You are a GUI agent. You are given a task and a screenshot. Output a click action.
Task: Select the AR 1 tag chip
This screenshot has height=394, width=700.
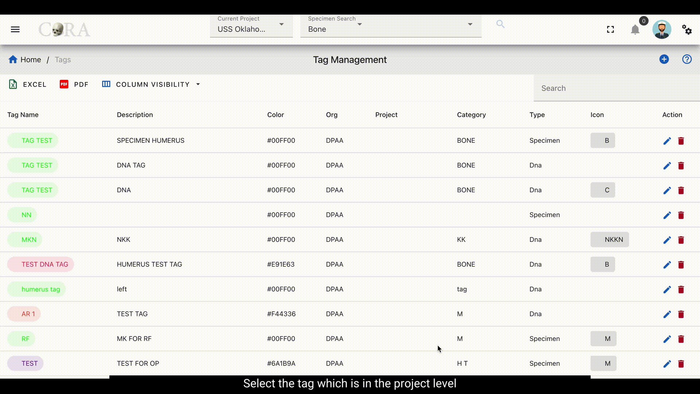click(x=24, y=314)
